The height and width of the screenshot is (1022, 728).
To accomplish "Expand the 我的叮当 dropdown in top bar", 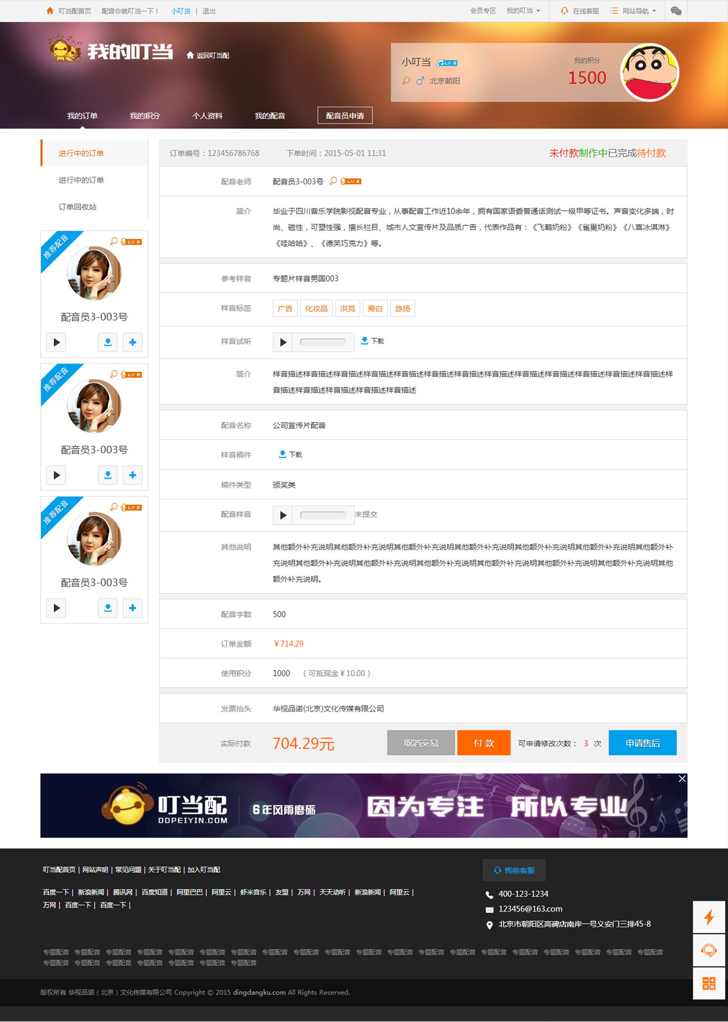I will click(x=524, y=11).
